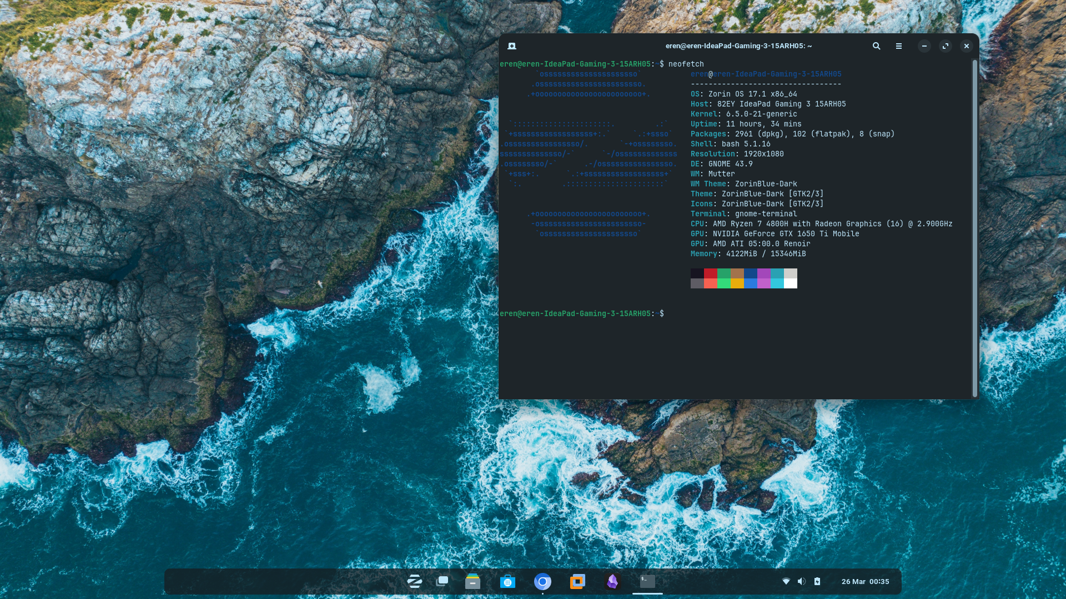Click the terminal title bar text

click(738, 46)
